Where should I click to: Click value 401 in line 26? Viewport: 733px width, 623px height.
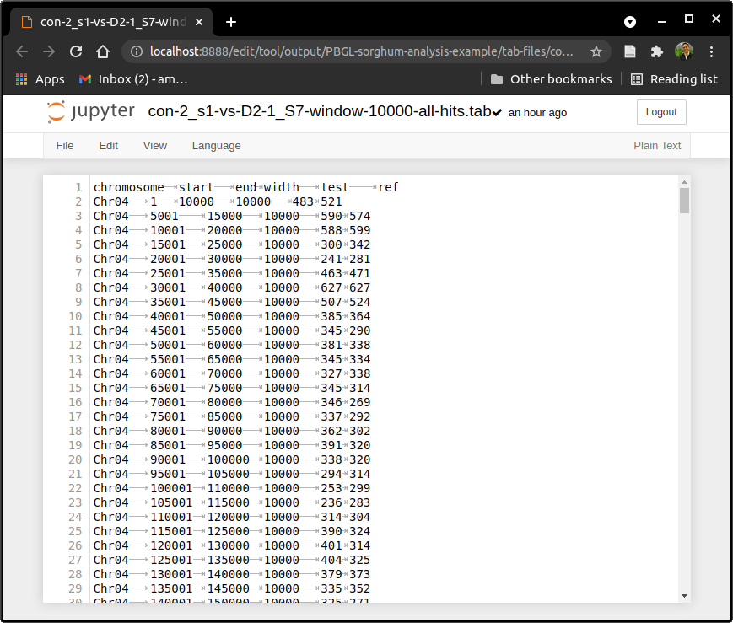coord(331,546)
